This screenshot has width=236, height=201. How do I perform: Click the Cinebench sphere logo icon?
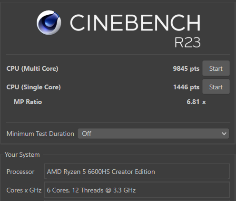pyautogui.click(x=49, y=22)
